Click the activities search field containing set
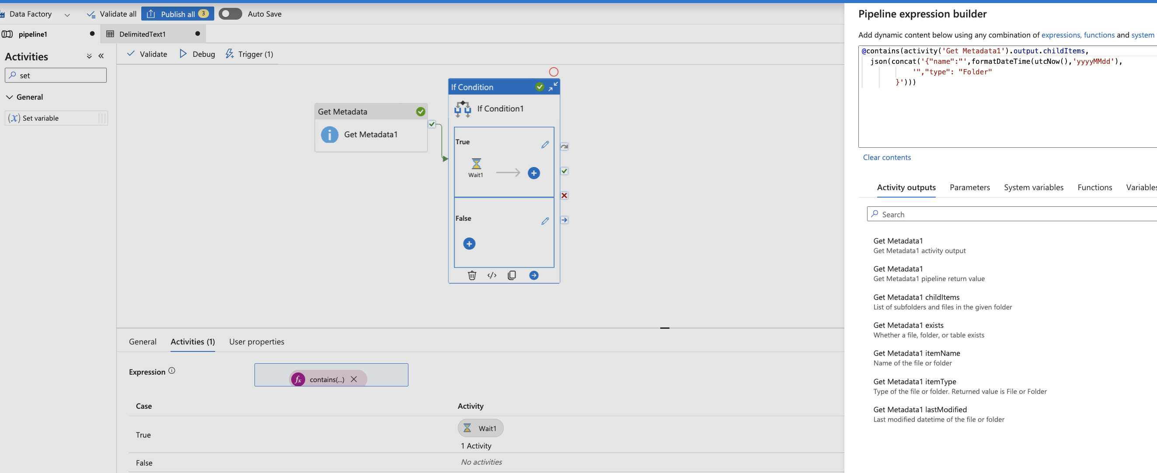Image resolution: width=1157 pixels, height=473 pixels. click(56, 76)
